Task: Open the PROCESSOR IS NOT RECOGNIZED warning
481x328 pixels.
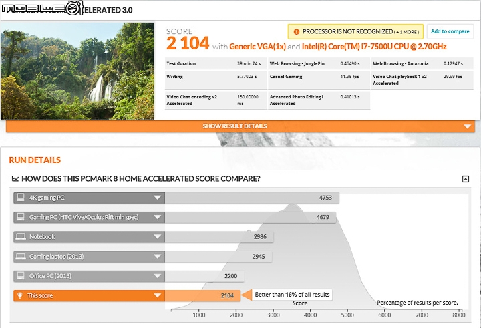Action: point(355,31)
